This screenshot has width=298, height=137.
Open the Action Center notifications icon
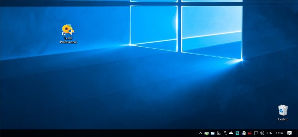pyautogui.click(x=289, y=133)
